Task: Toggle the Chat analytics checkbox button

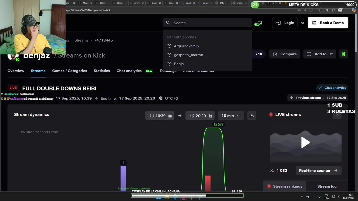Action: tap(332, 88)
